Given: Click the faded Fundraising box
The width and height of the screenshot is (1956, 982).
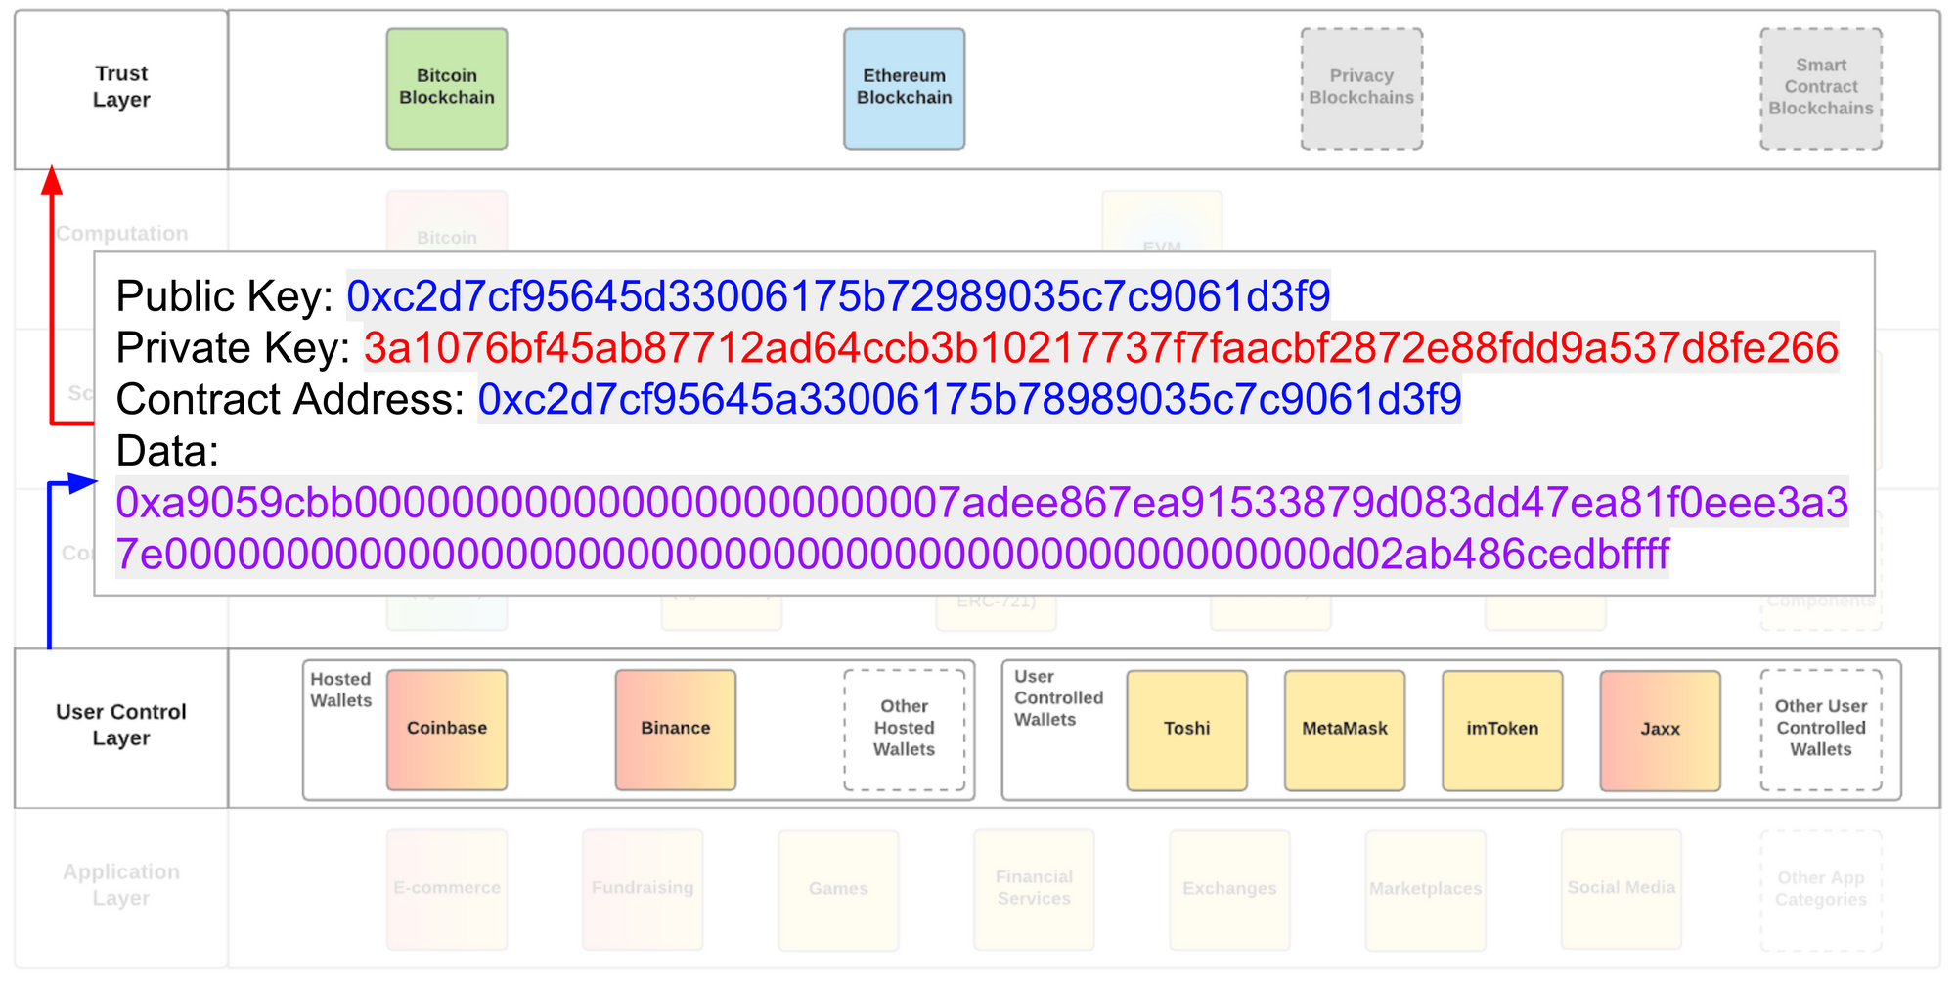Looking at the screenshot, I should [643, 889].
